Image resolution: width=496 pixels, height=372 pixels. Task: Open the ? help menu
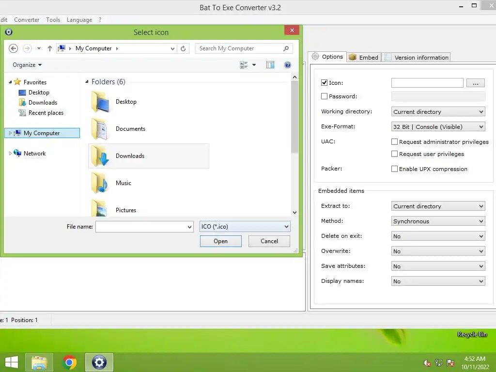[x=100, y=19]
